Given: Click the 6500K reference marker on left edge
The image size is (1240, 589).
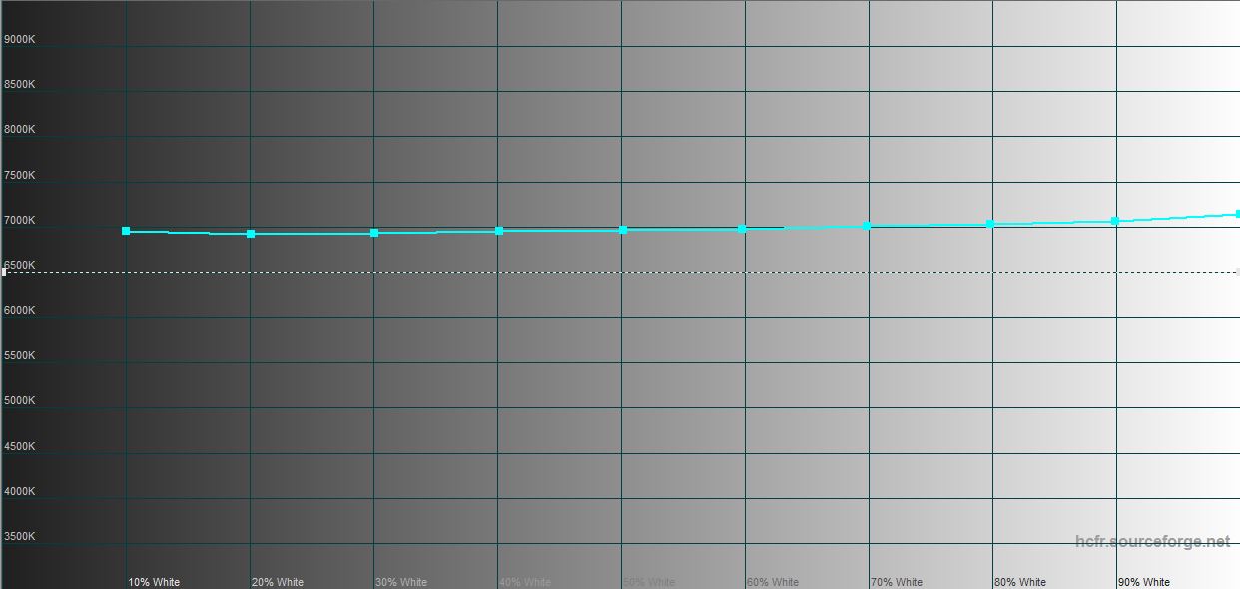Looking at the screenshot, I should [x=4, y=272].
